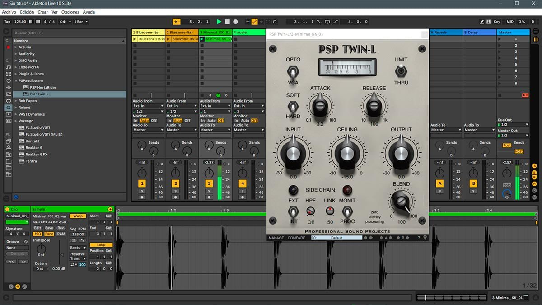This screenshot has width=542, height=305.
Task: Click the Groove hot-swap icon in Clip box
Action: (26, 242)
